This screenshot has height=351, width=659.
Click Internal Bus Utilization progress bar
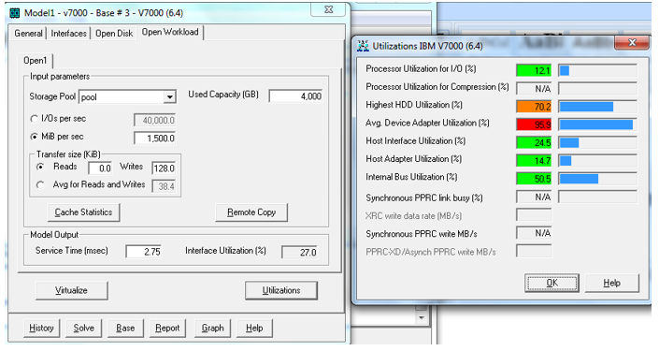(598, 179)
